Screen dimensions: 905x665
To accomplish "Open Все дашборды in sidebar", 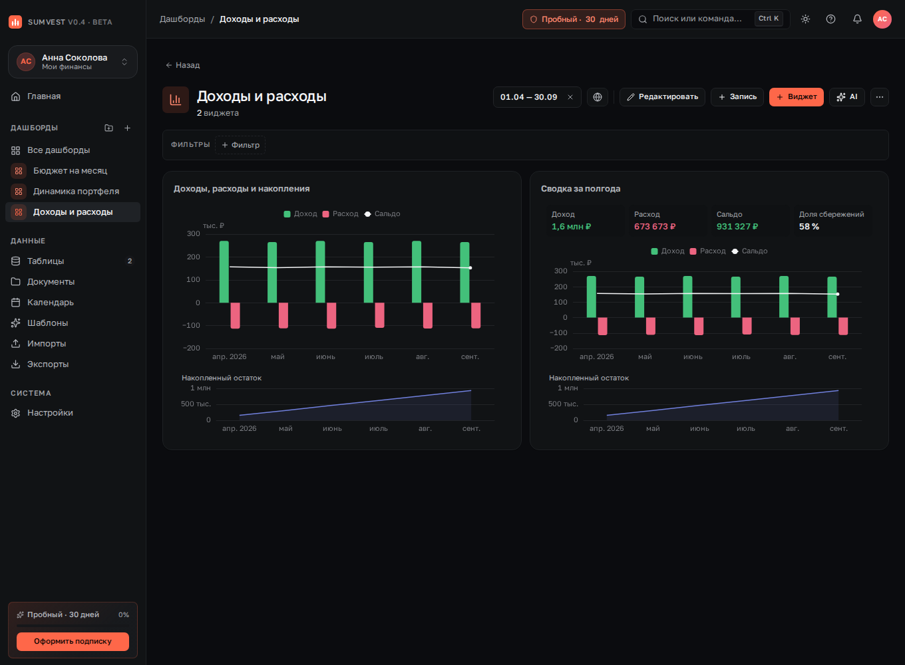I will pyautogui.click(x=73, y=150).
